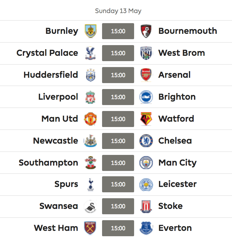Click the Sunday 13 May date header
This screenshot has width=232, height=238.
click(x=118, y=11)
